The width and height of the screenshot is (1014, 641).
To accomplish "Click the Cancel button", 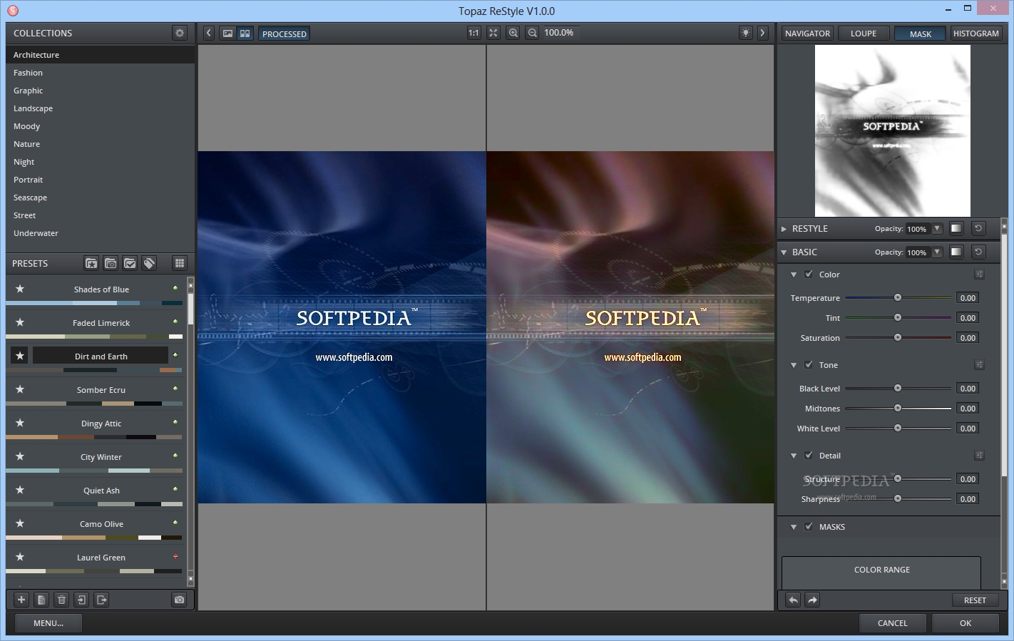I will pos(893,623).
